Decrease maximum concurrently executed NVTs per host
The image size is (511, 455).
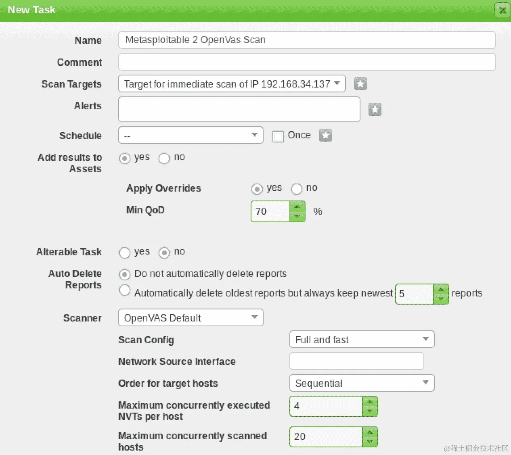(370, 411)
